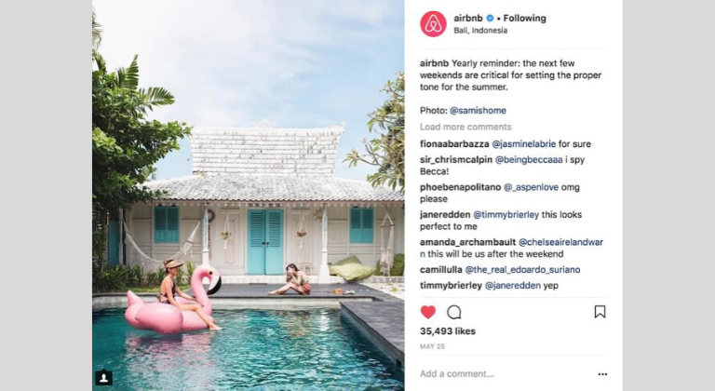The image size is (715, 391).
Task: Toggle the bookmark save icon
Action: [600, 312]
